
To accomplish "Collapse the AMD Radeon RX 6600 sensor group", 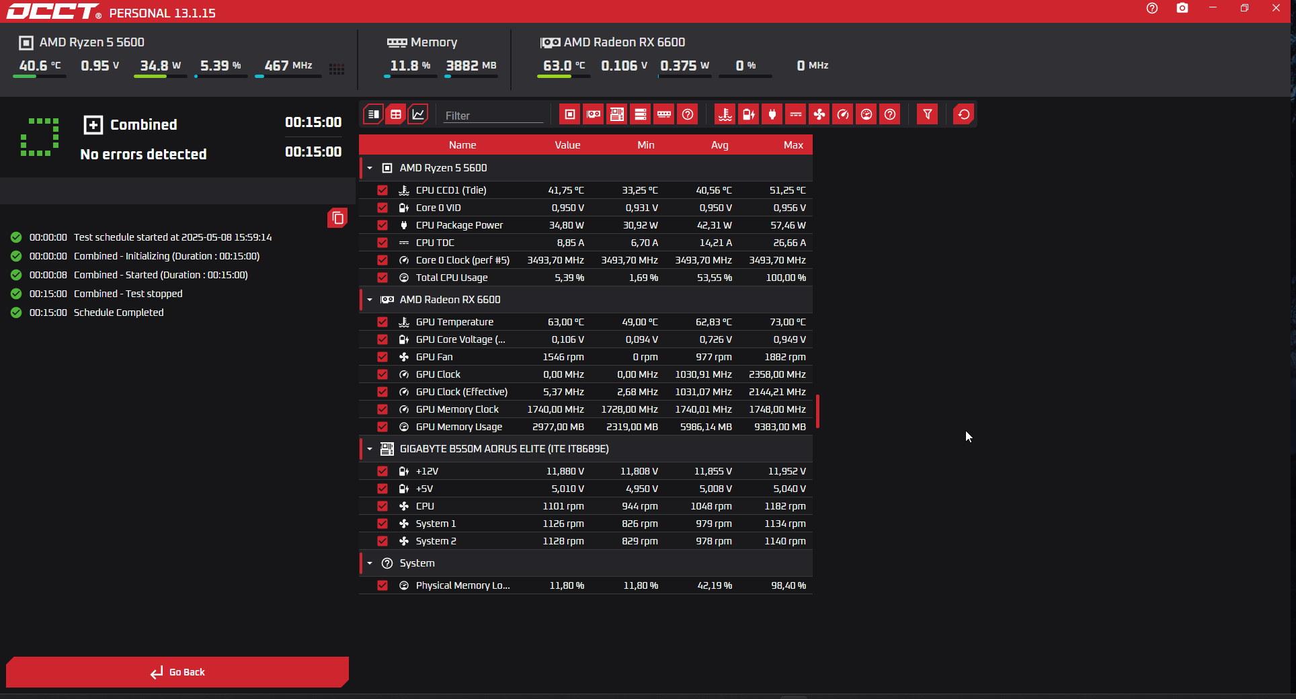I will click(370, 300).
